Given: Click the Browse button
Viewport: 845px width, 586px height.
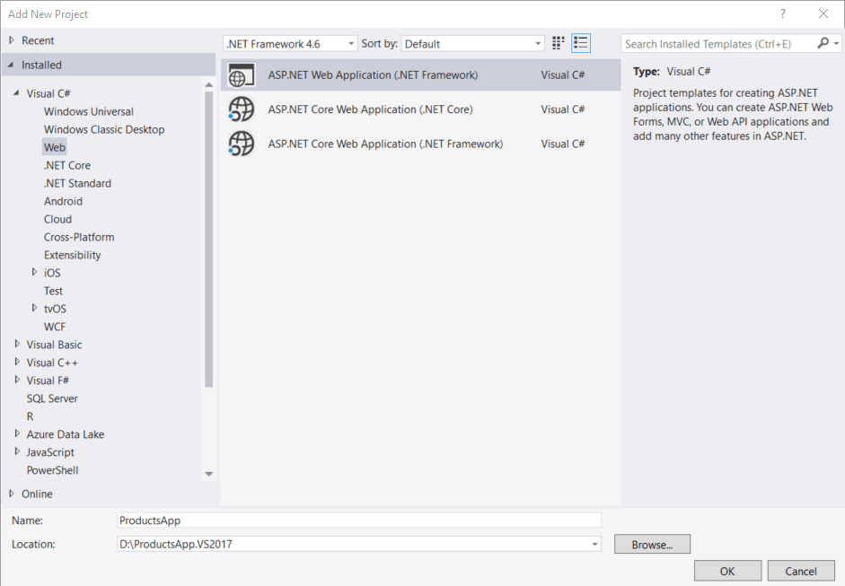Looking at the screenshot, I should pos(651,544).
